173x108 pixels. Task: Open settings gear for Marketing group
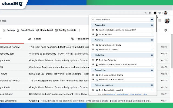pyautogui.click(x=152, y=55)
